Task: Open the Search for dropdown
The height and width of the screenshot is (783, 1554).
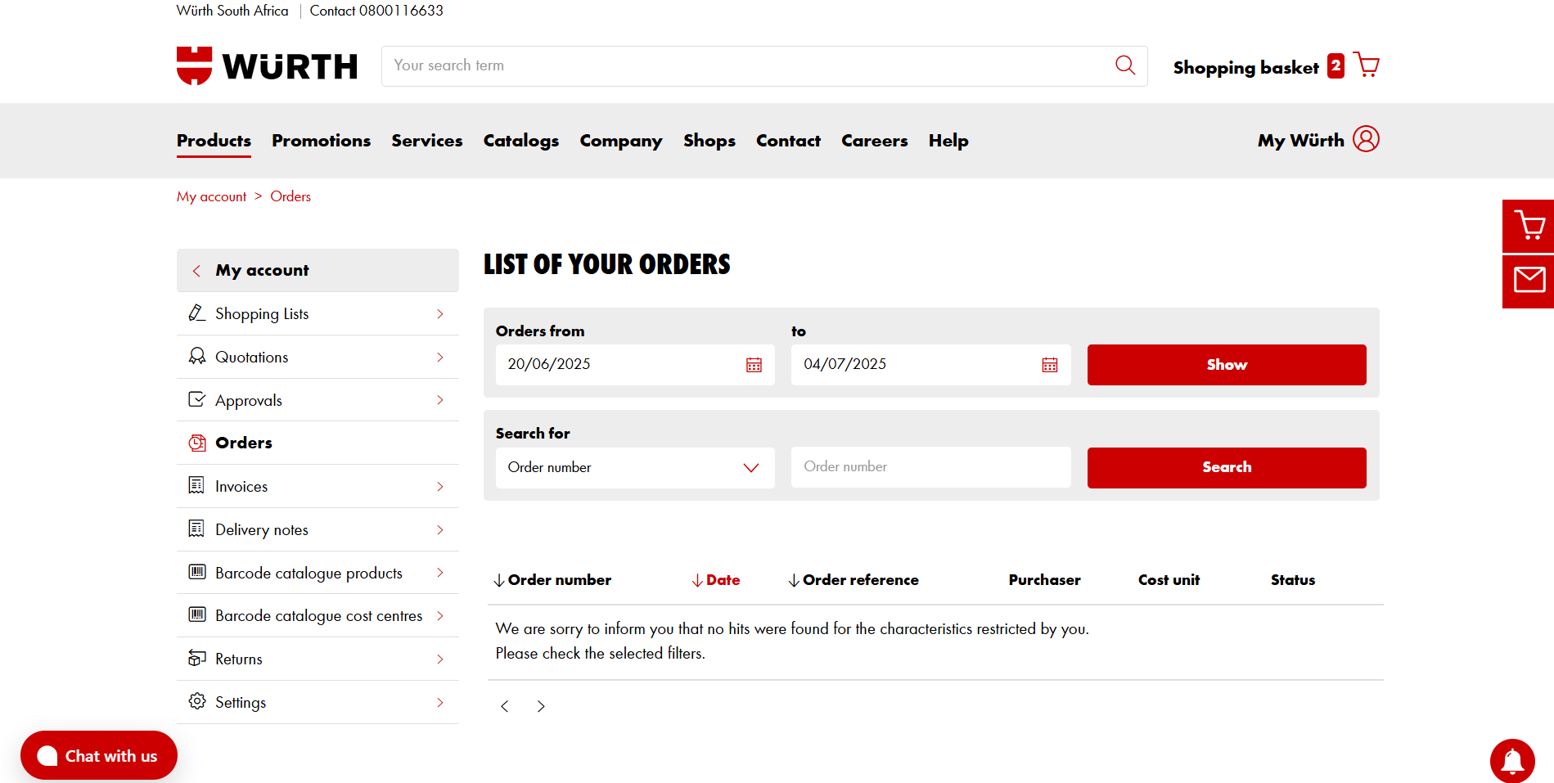Action: point(635,467)
